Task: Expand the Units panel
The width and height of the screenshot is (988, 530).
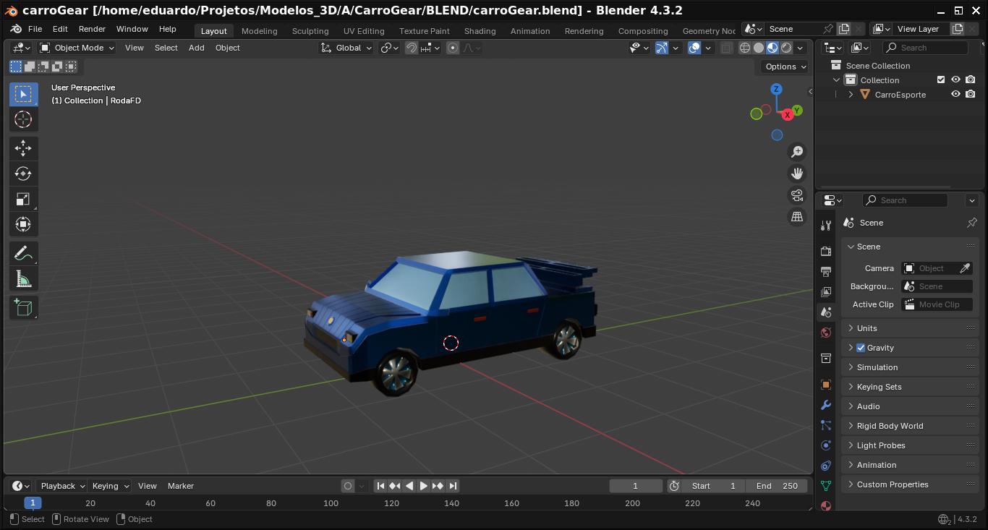Action: pos(910,328)
